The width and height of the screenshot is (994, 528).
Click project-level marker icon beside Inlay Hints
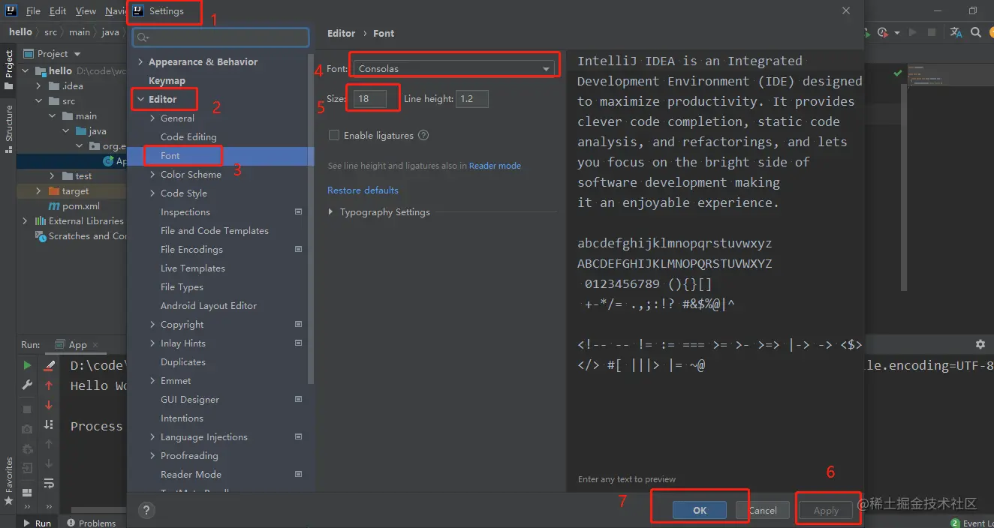298,343
